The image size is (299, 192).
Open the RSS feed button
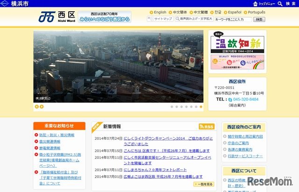pyautogui.click(x=206, y=126)
